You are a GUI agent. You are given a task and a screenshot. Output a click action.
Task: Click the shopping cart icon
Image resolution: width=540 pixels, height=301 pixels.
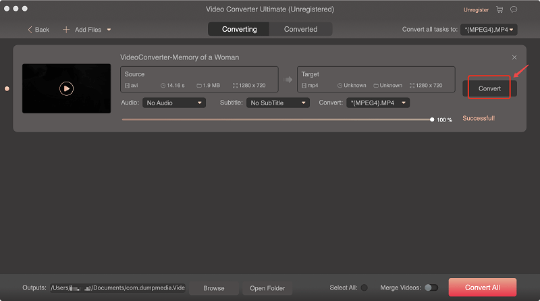coord(500,10)
